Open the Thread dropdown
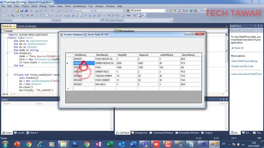Screen dimensions: 264x148 click(99, 20)
